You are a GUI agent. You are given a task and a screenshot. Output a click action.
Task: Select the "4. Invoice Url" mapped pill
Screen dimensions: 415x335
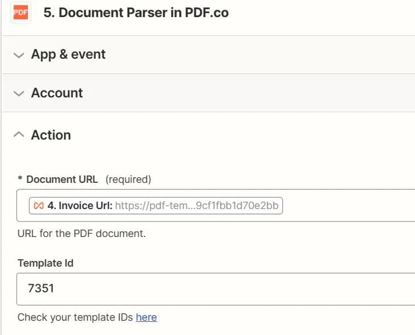pyautogui.click(x=80, y=206)
